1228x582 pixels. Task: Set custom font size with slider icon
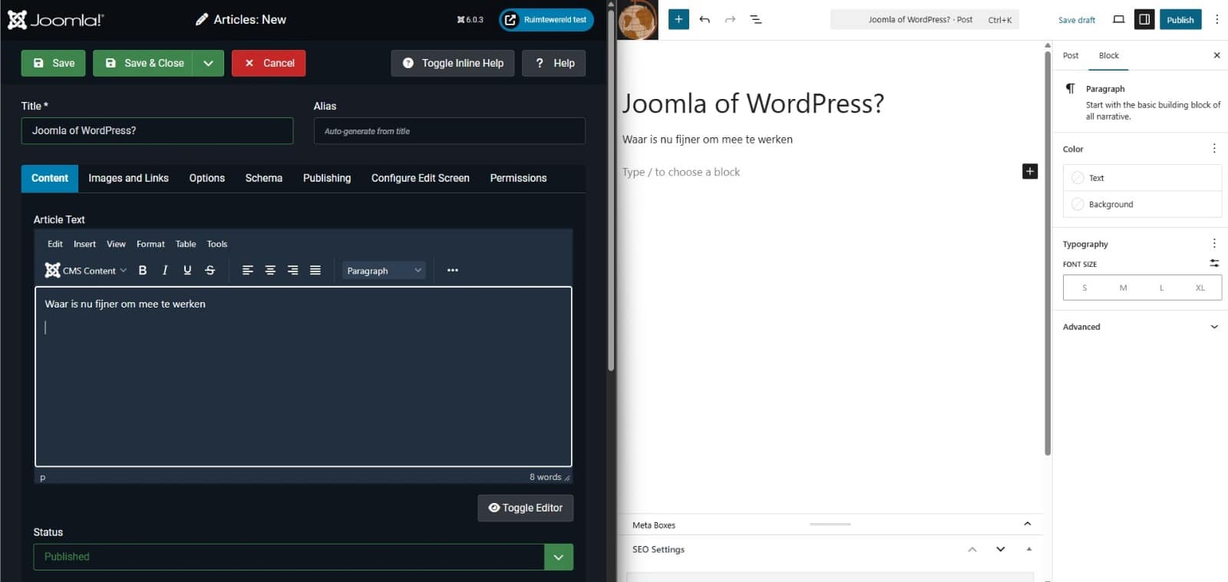1214,263
